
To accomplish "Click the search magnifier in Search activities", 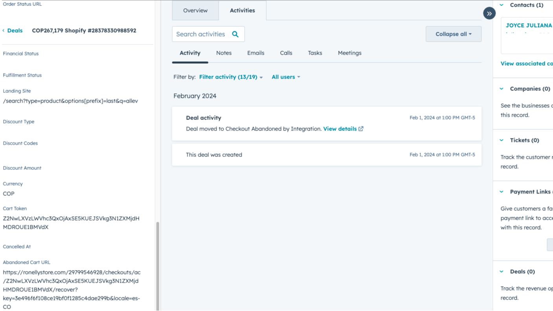I will tap(235, 34).
